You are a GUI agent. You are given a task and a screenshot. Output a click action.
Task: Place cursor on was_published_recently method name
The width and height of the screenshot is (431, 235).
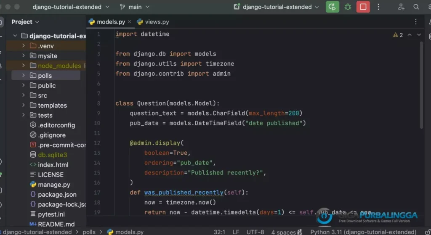pos(184,193)
